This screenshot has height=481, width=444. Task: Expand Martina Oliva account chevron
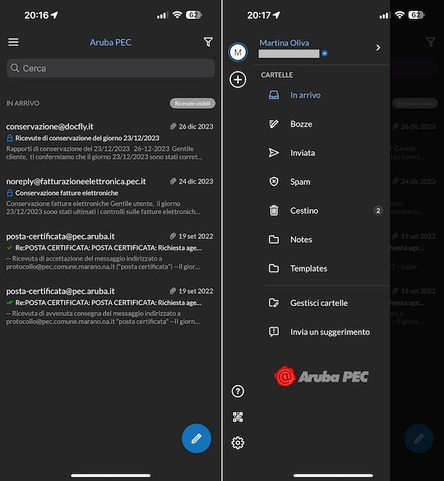pos(378,47)
